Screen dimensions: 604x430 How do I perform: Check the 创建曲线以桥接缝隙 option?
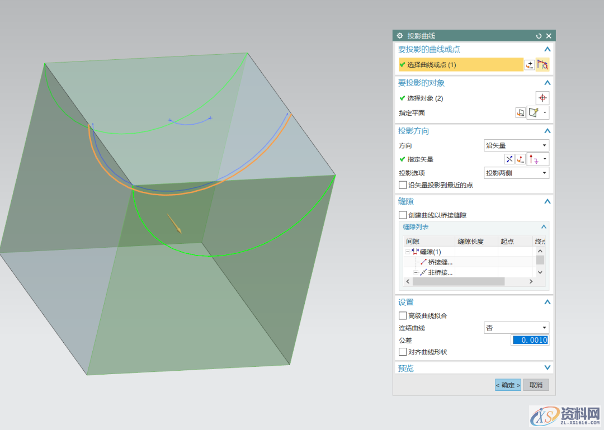point(403,215)
